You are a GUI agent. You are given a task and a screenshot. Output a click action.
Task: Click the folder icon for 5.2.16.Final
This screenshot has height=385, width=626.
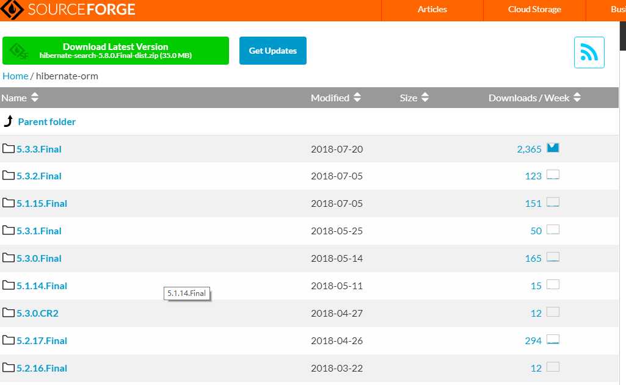tap(9, 368)
